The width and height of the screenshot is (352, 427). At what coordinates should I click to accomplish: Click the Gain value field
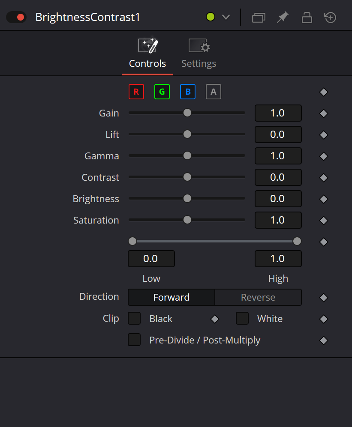click(278, 113)
